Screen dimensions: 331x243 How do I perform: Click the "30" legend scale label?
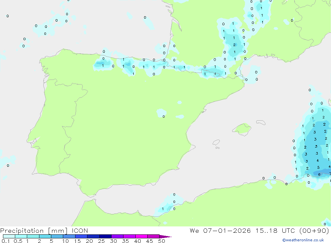pos(113,241)
